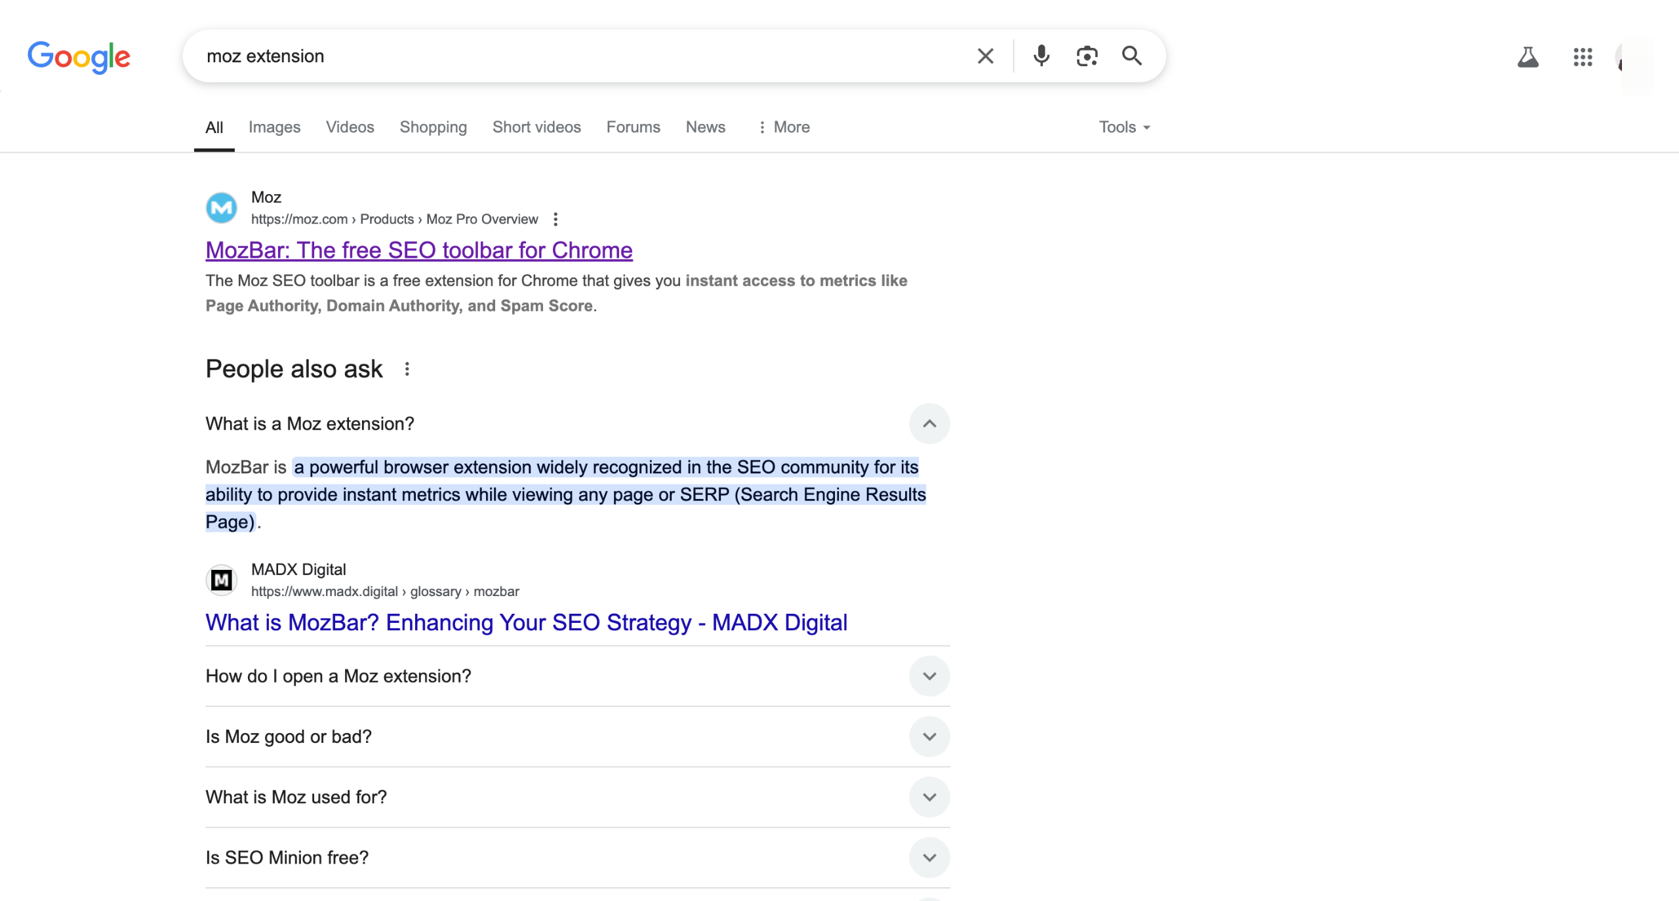Expand 'What is Moz used for?' question
This screenshot has height=901, width=1679.
[929, 797]
